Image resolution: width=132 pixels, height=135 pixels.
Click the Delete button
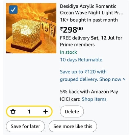click(72, 111)
